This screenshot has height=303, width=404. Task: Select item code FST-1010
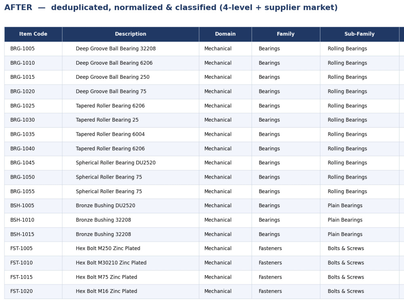click(21, 263)
